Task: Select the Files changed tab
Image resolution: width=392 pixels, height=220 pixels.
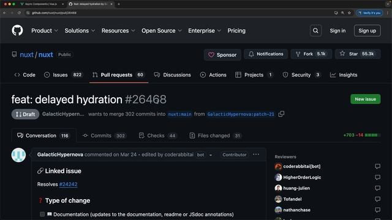Action: [x=215, y=136]
